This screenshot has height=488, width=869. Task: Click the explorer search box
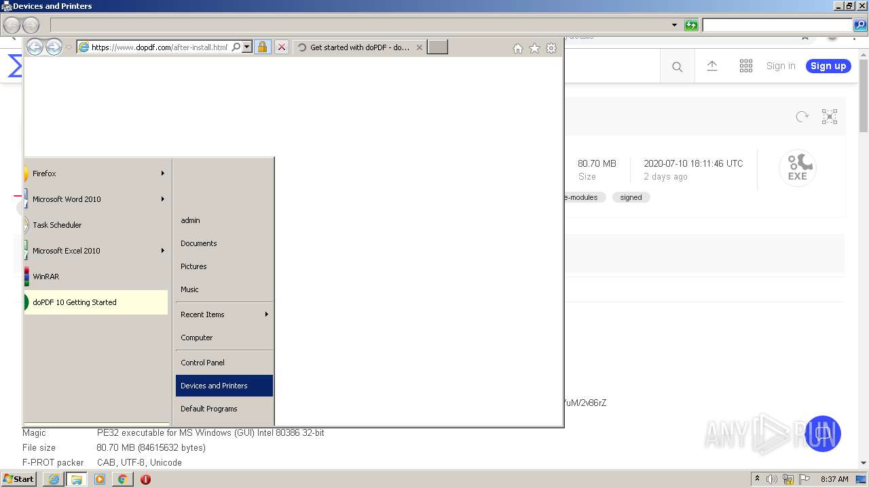pos(777,25)
